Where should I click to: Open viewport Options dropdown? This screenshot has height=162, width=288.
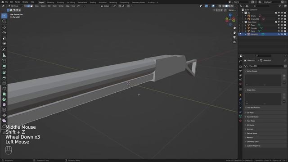[232, 10]
